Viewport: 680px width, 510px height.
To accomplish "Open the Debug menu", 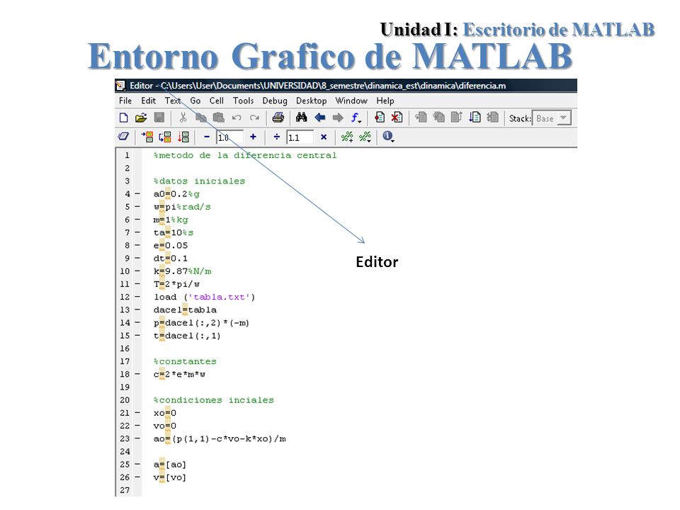I will point(275,101).
